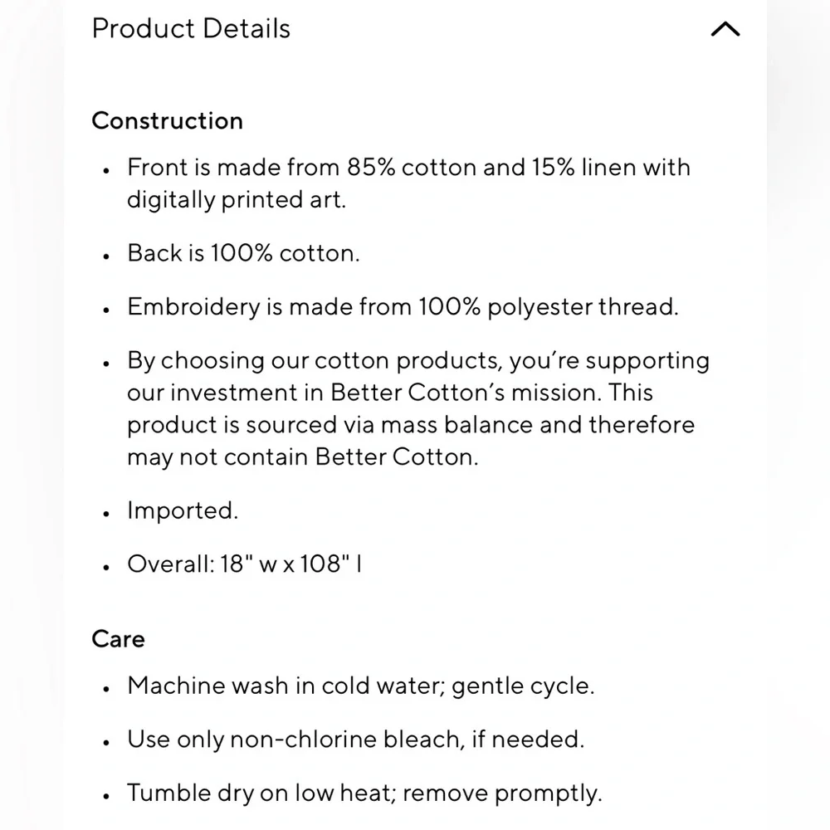Click the 'Back is 100% cotton' text

coord(243,253)
